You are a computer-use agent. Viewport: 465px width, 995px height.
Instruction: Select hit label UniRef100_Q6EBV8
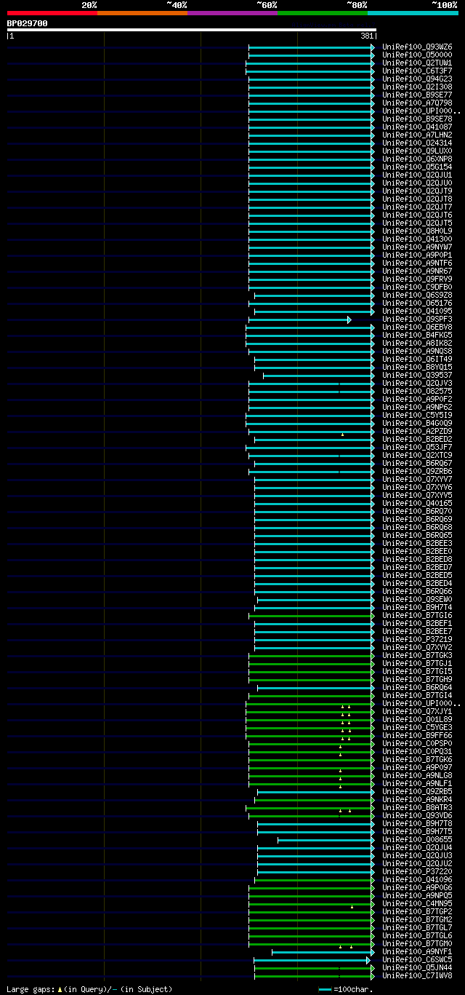[417, 327]
